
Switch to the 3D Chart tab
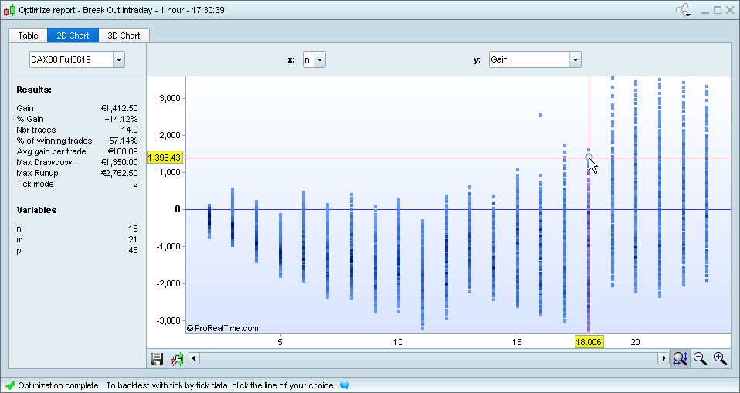click(x=124, y=36)
